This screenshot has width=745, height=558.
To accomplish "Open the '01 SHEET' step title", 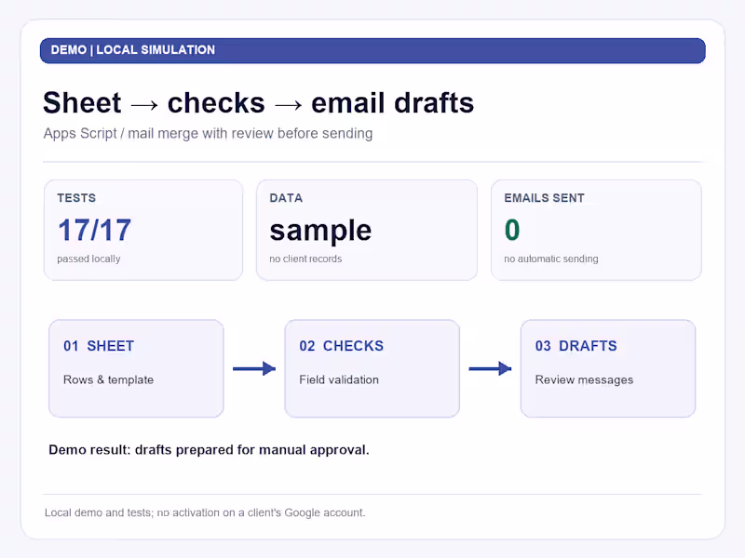I will [99, 346].
